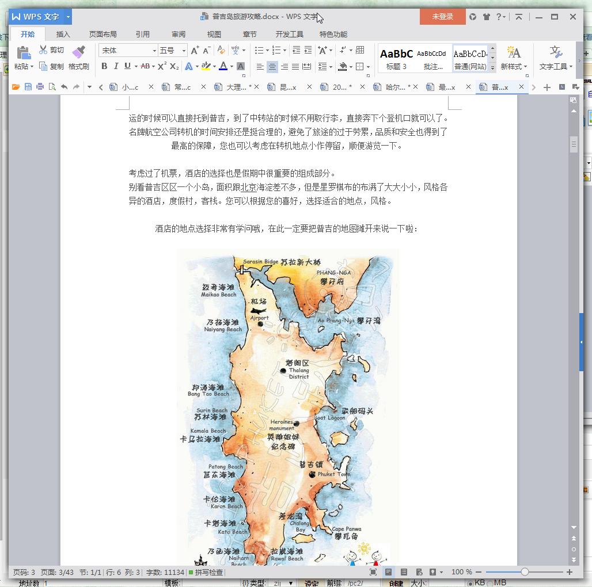592x587 pixels.
Task: Click the Copy button
Action: tap(52, 67)
